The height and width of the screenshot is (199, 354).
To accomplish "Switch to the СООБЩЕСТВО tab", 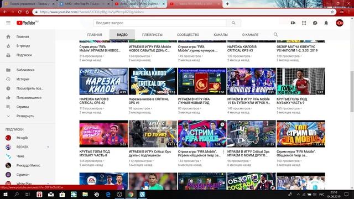I will (x=188, y=35).
